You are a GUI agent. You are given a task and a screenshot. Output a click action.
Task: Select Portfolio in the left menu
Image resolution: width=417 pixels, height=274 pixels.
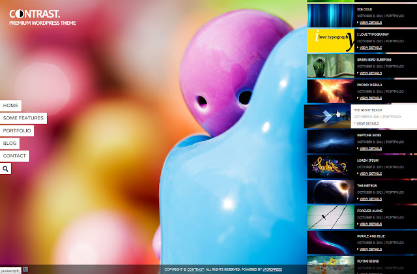[17, 130]
